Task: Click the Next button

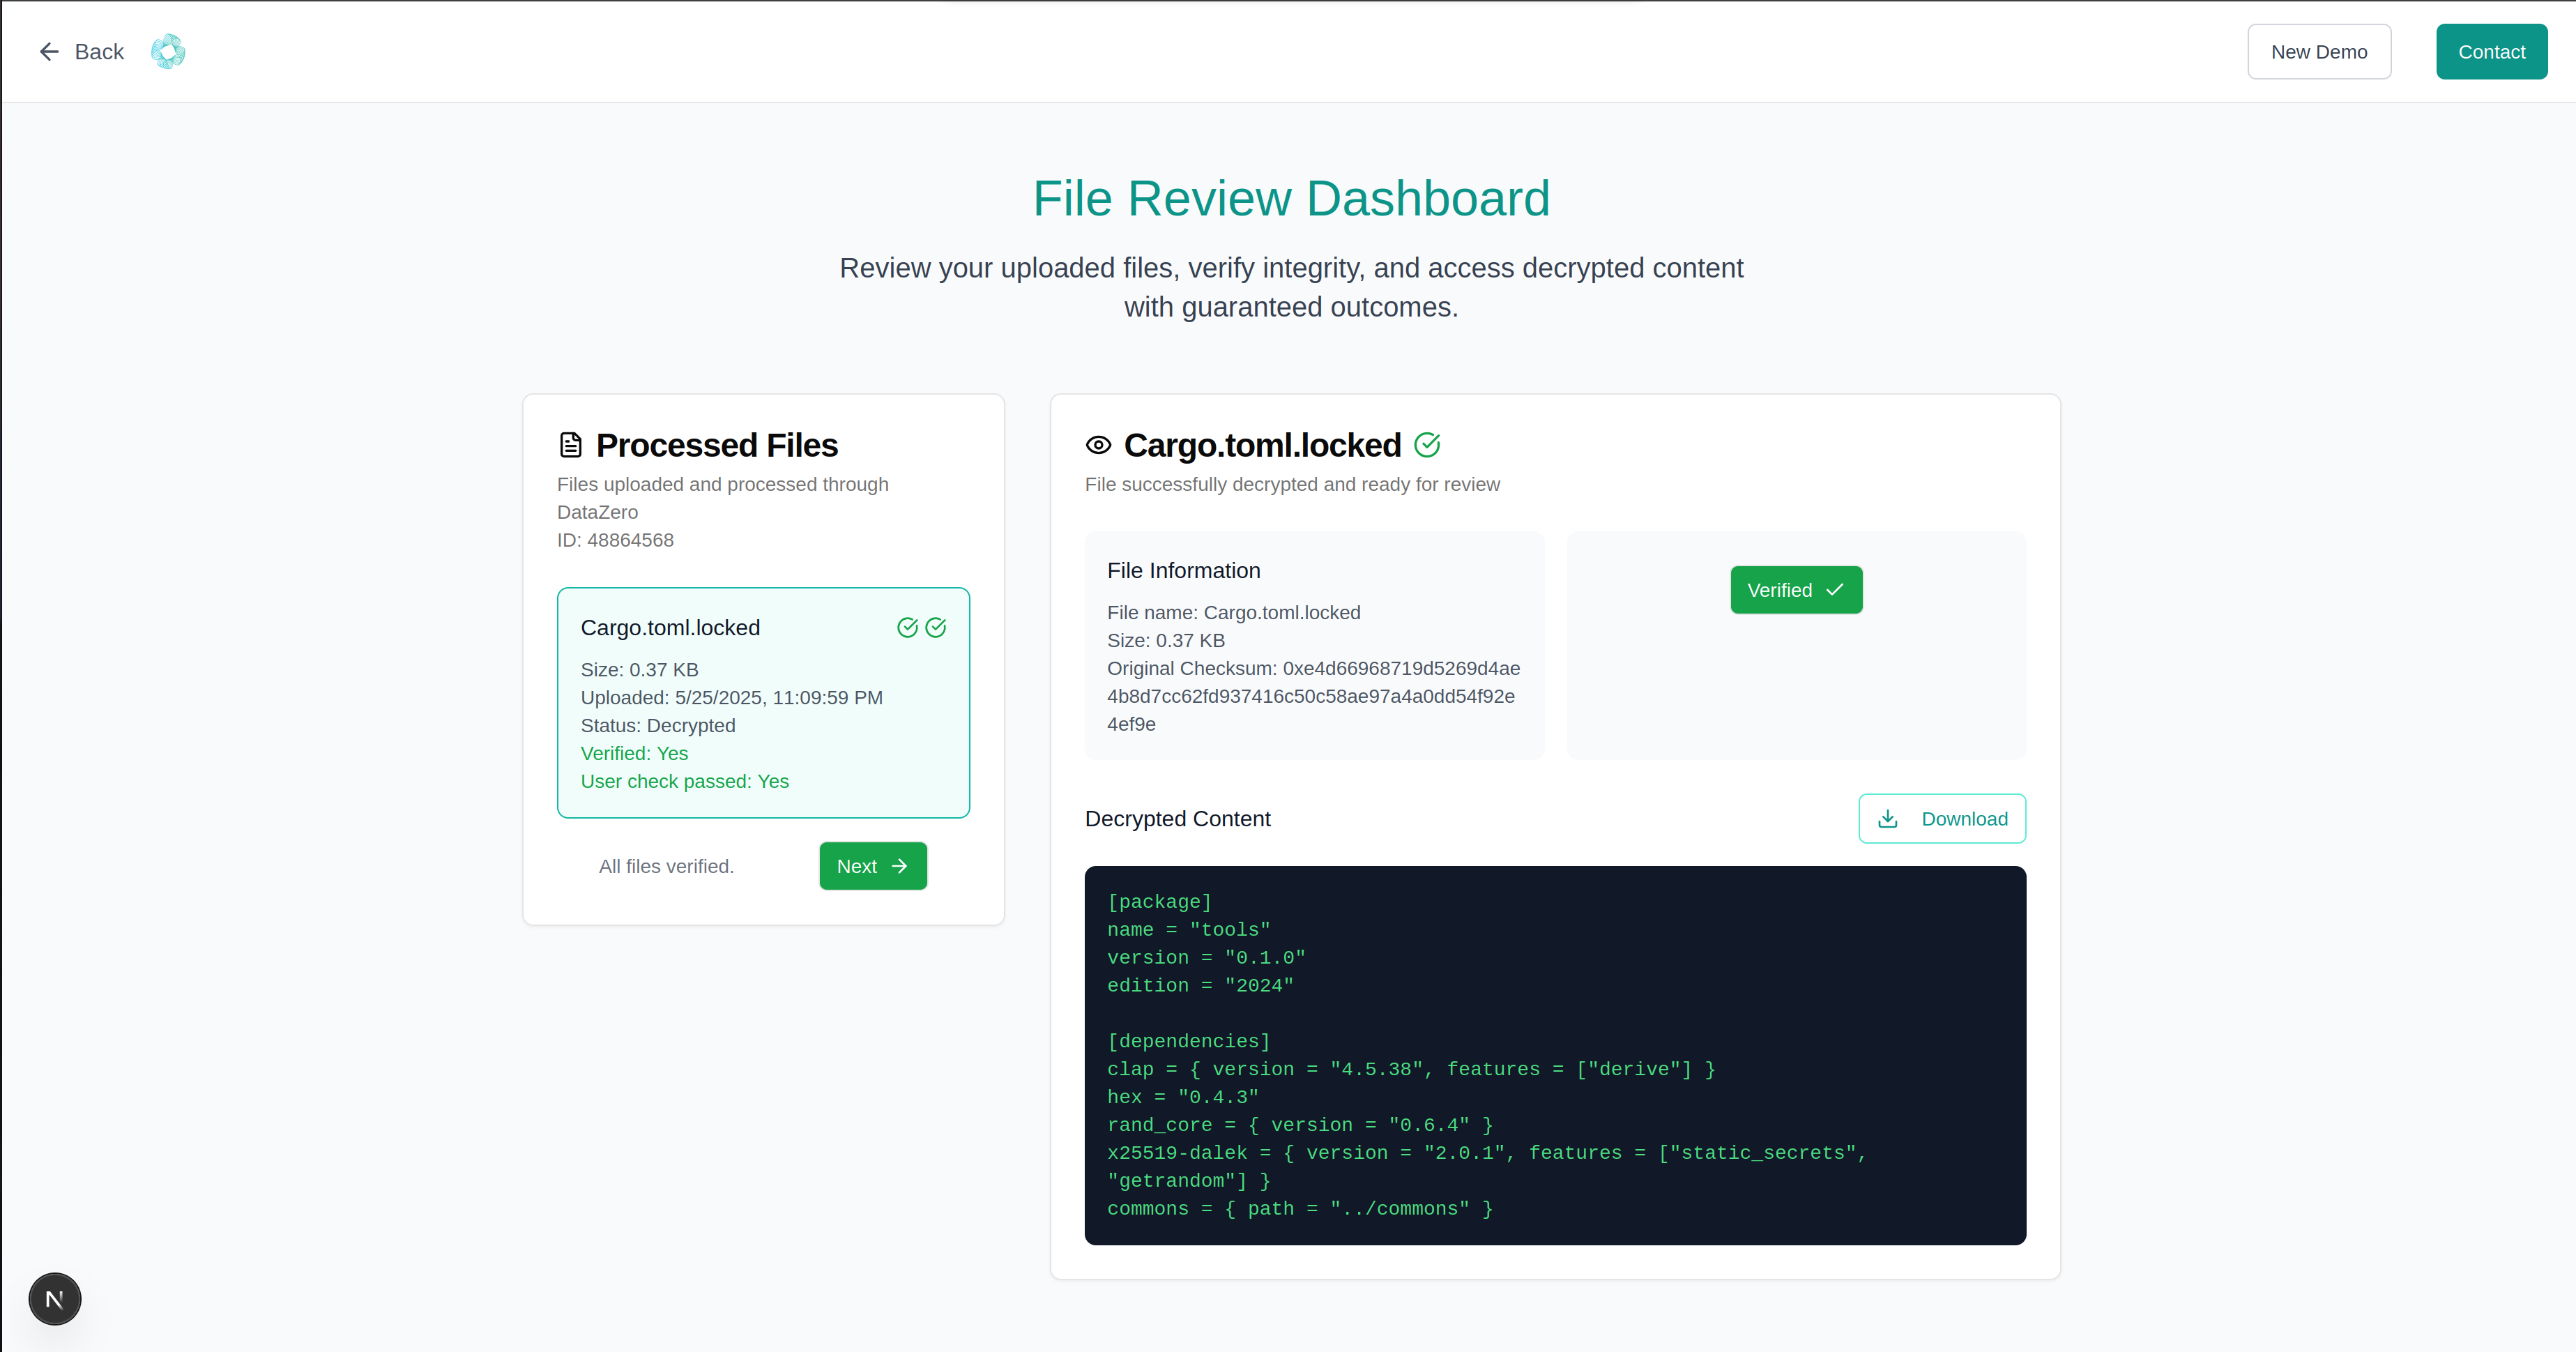Action: [x=872, y=866]
